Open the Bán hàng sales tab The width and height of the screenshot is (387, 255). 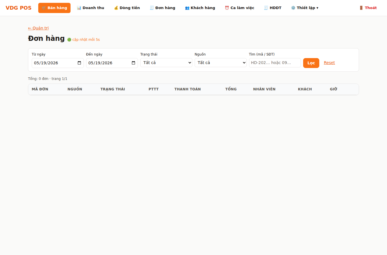(54, 8)
